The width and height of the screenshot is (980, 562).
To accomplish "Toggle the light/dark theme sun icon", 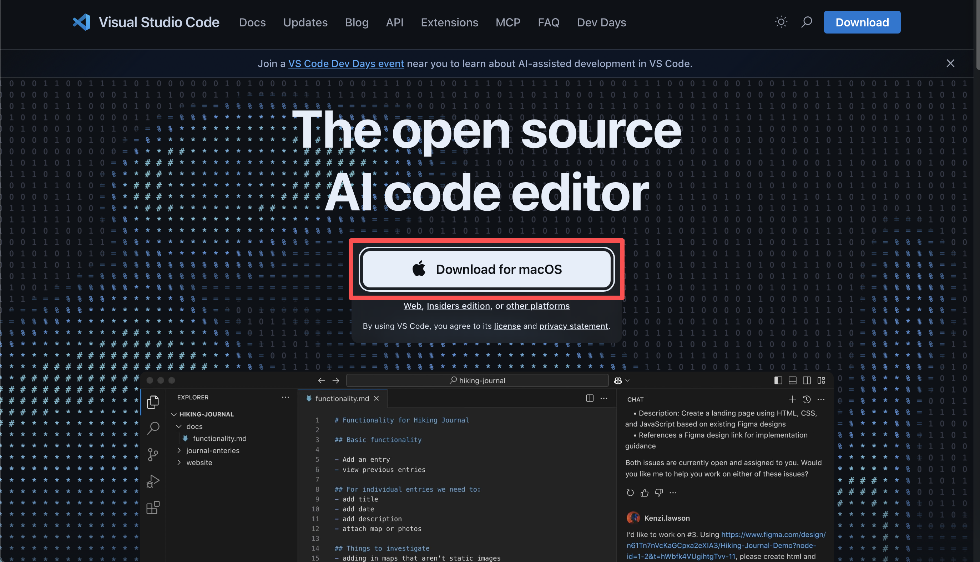I will coord(781,22).
